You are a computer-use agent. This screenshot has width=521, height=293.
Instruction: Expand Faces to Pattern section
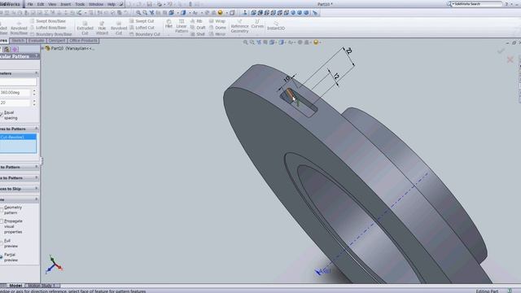tap(36, 167)
